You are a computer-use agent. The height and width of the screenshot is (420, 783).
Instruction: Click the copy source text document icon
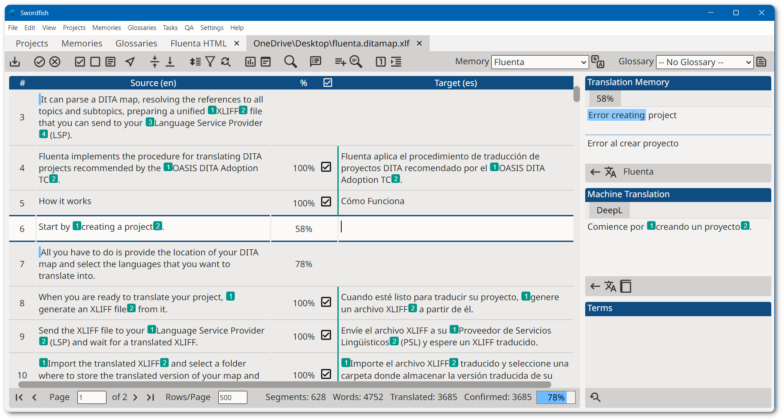click(111, 62)
